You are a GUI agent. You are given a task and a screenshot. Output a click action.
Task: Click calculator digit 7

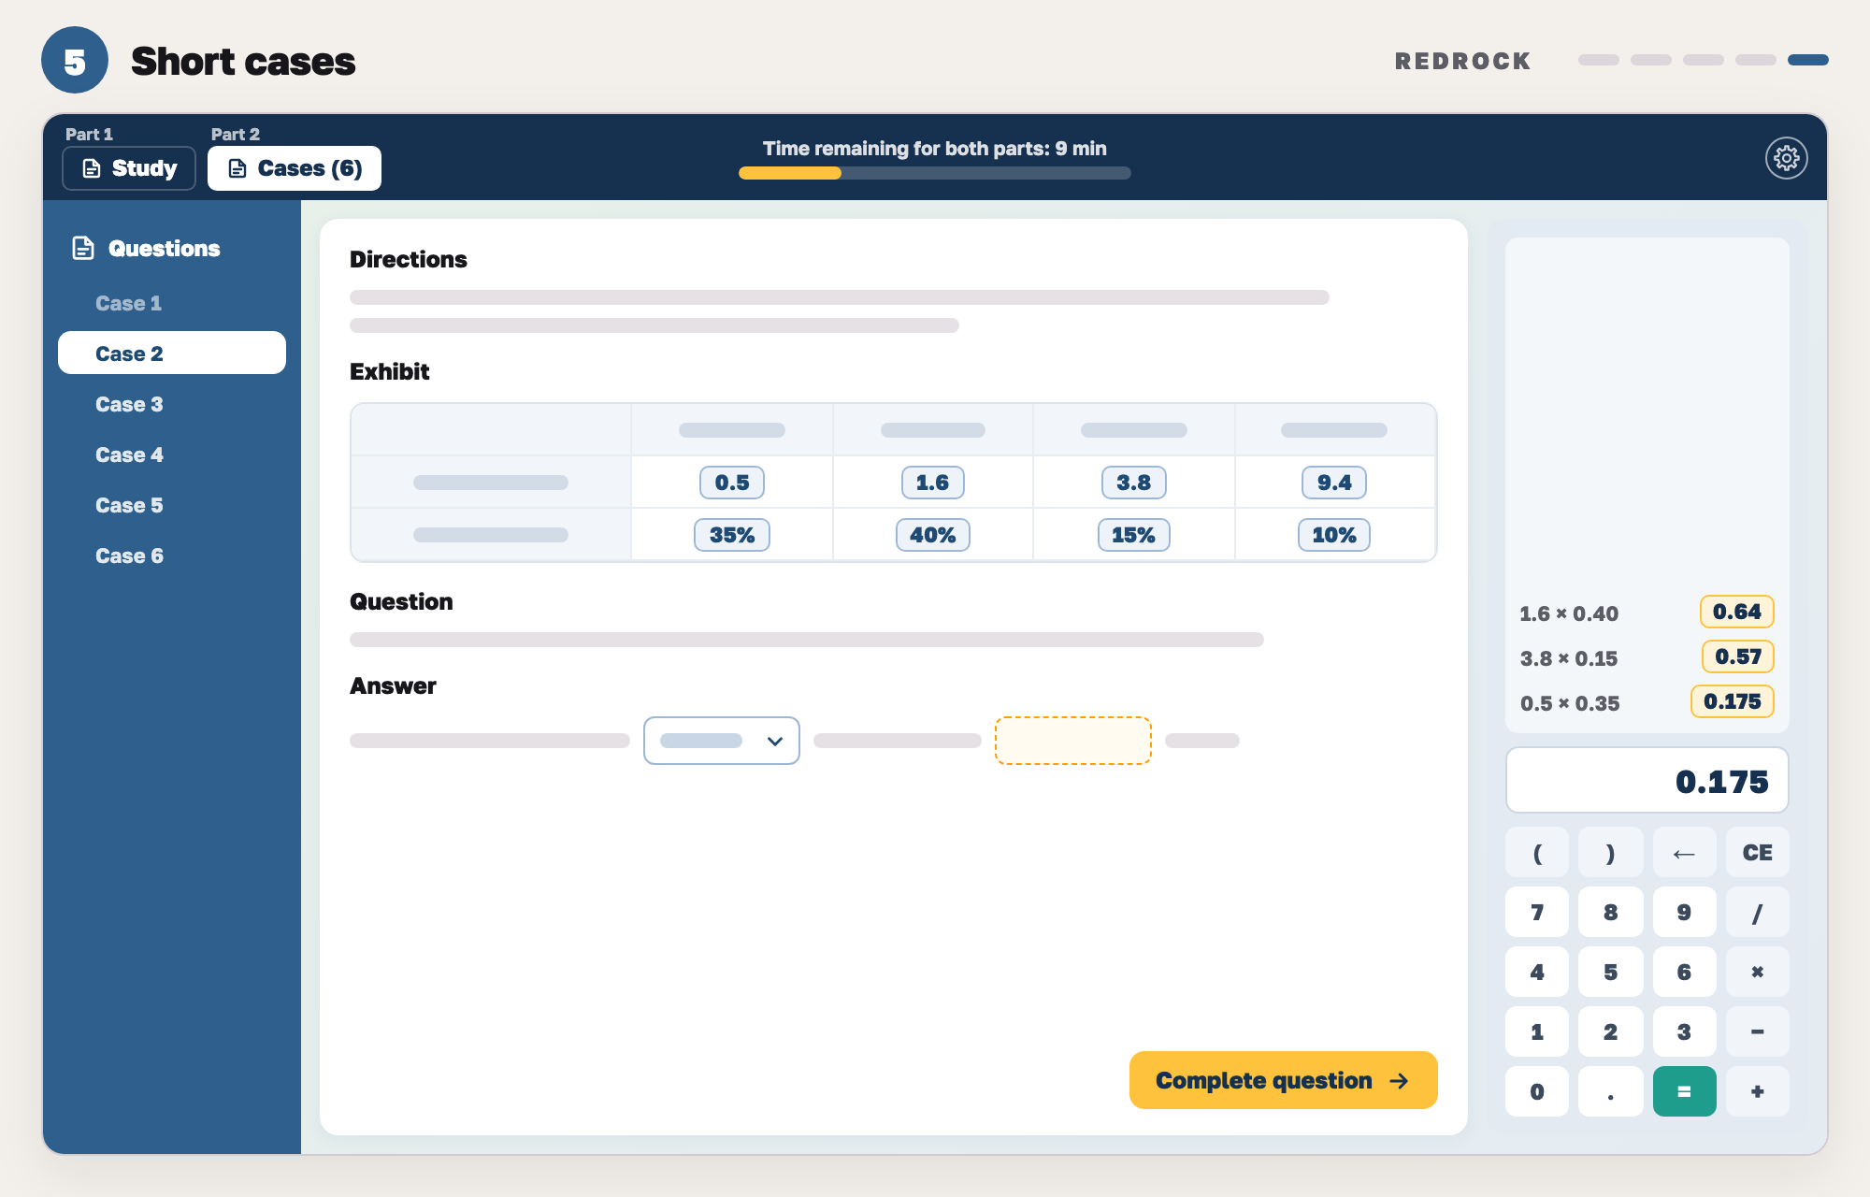pyautogui.click(x=1537, y=912)
